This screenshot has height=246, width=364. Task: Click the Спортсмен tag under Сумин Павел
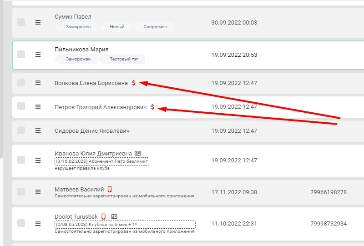coord(153,27)
